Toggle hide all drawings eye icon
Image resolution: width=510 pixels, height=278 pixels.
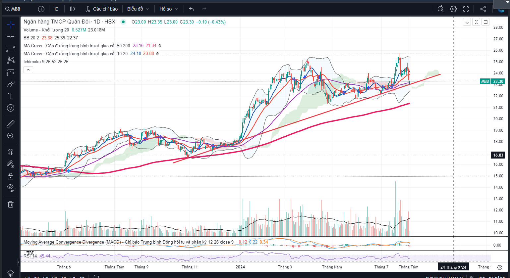coord(11,188)
